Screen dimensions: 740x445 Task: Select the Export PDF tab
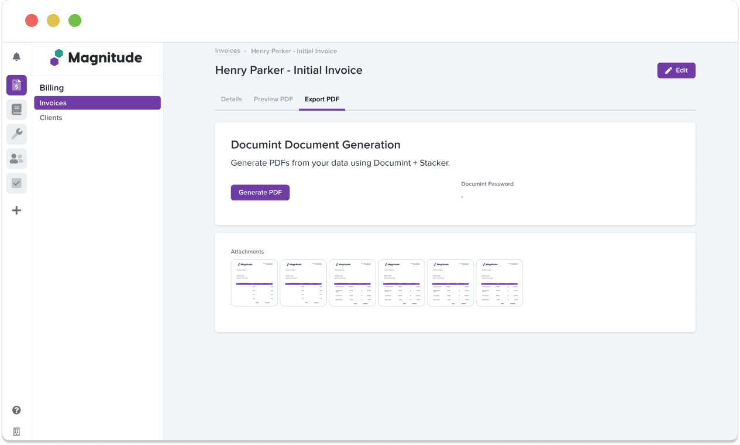point(322,99)
